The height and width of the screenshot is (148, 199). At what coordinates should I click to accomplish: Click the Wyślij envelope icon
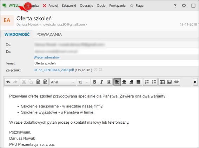[x=5, y=6]
